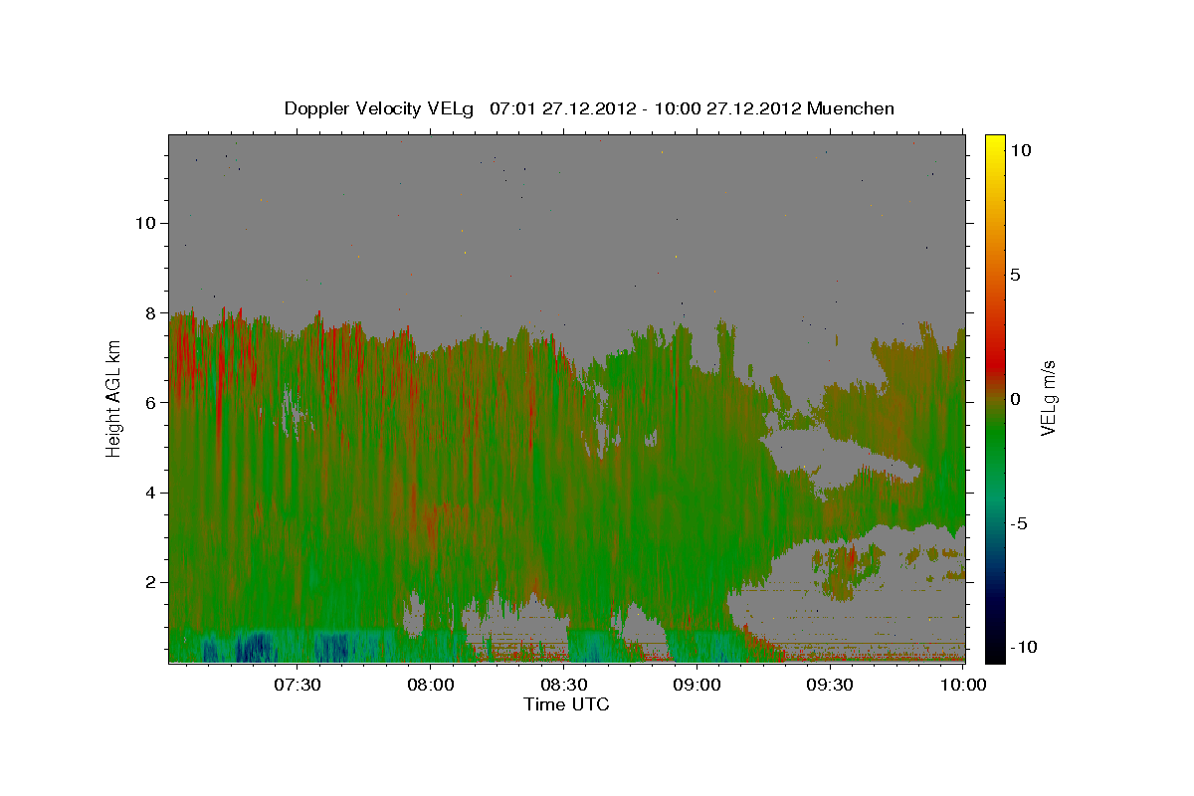Screen dimensions: 1194x796
Task: Click height axis label '6'
Action: 149,403
